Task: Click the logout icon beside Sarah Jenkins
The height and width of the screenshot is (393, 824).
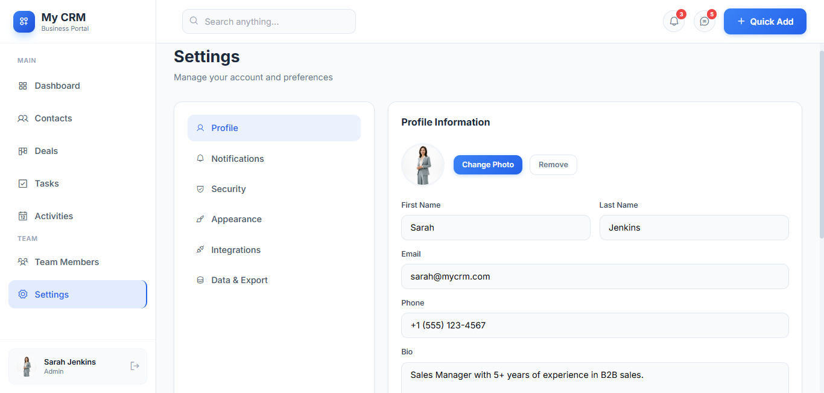Action: (x=135, y=366)
